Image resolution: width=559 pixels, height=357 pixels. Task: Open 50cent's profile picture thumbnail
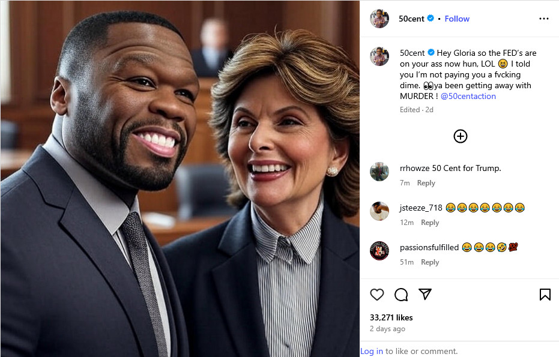click(379, 19)
